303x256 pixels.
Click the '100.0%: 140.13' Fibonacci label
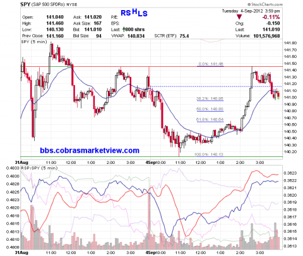tap(209, 154)
